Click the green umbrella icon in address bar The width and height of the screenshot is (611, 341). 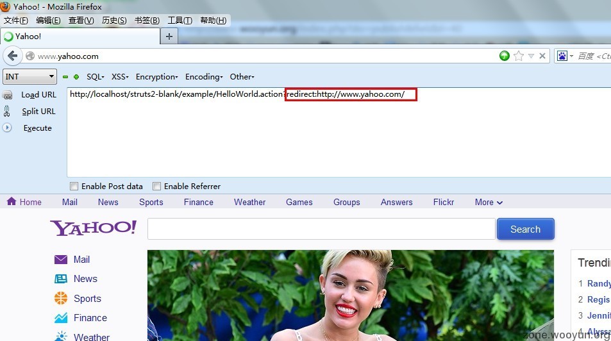click(505, 56)
